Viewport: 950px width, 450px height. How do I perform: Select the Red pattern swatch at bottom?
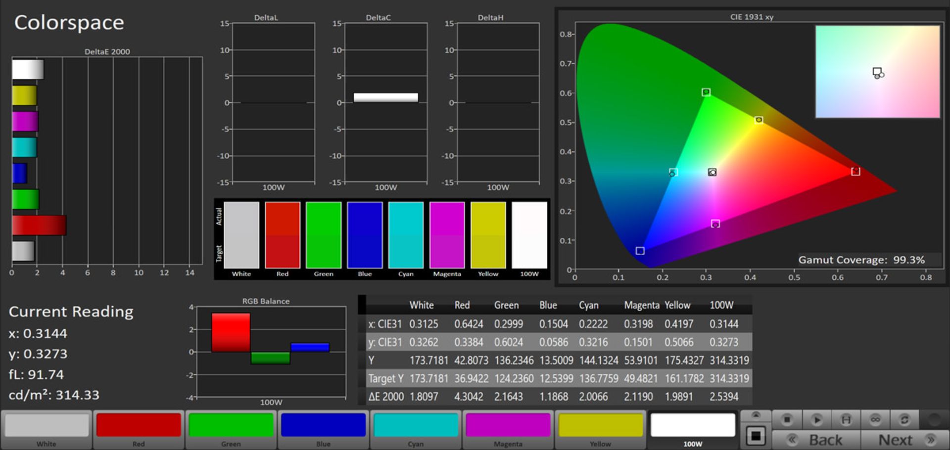click(139, 426)
